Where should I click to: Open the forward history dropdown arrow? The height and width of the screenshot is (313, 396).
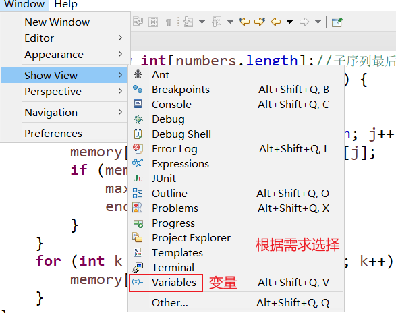(318, 22)
